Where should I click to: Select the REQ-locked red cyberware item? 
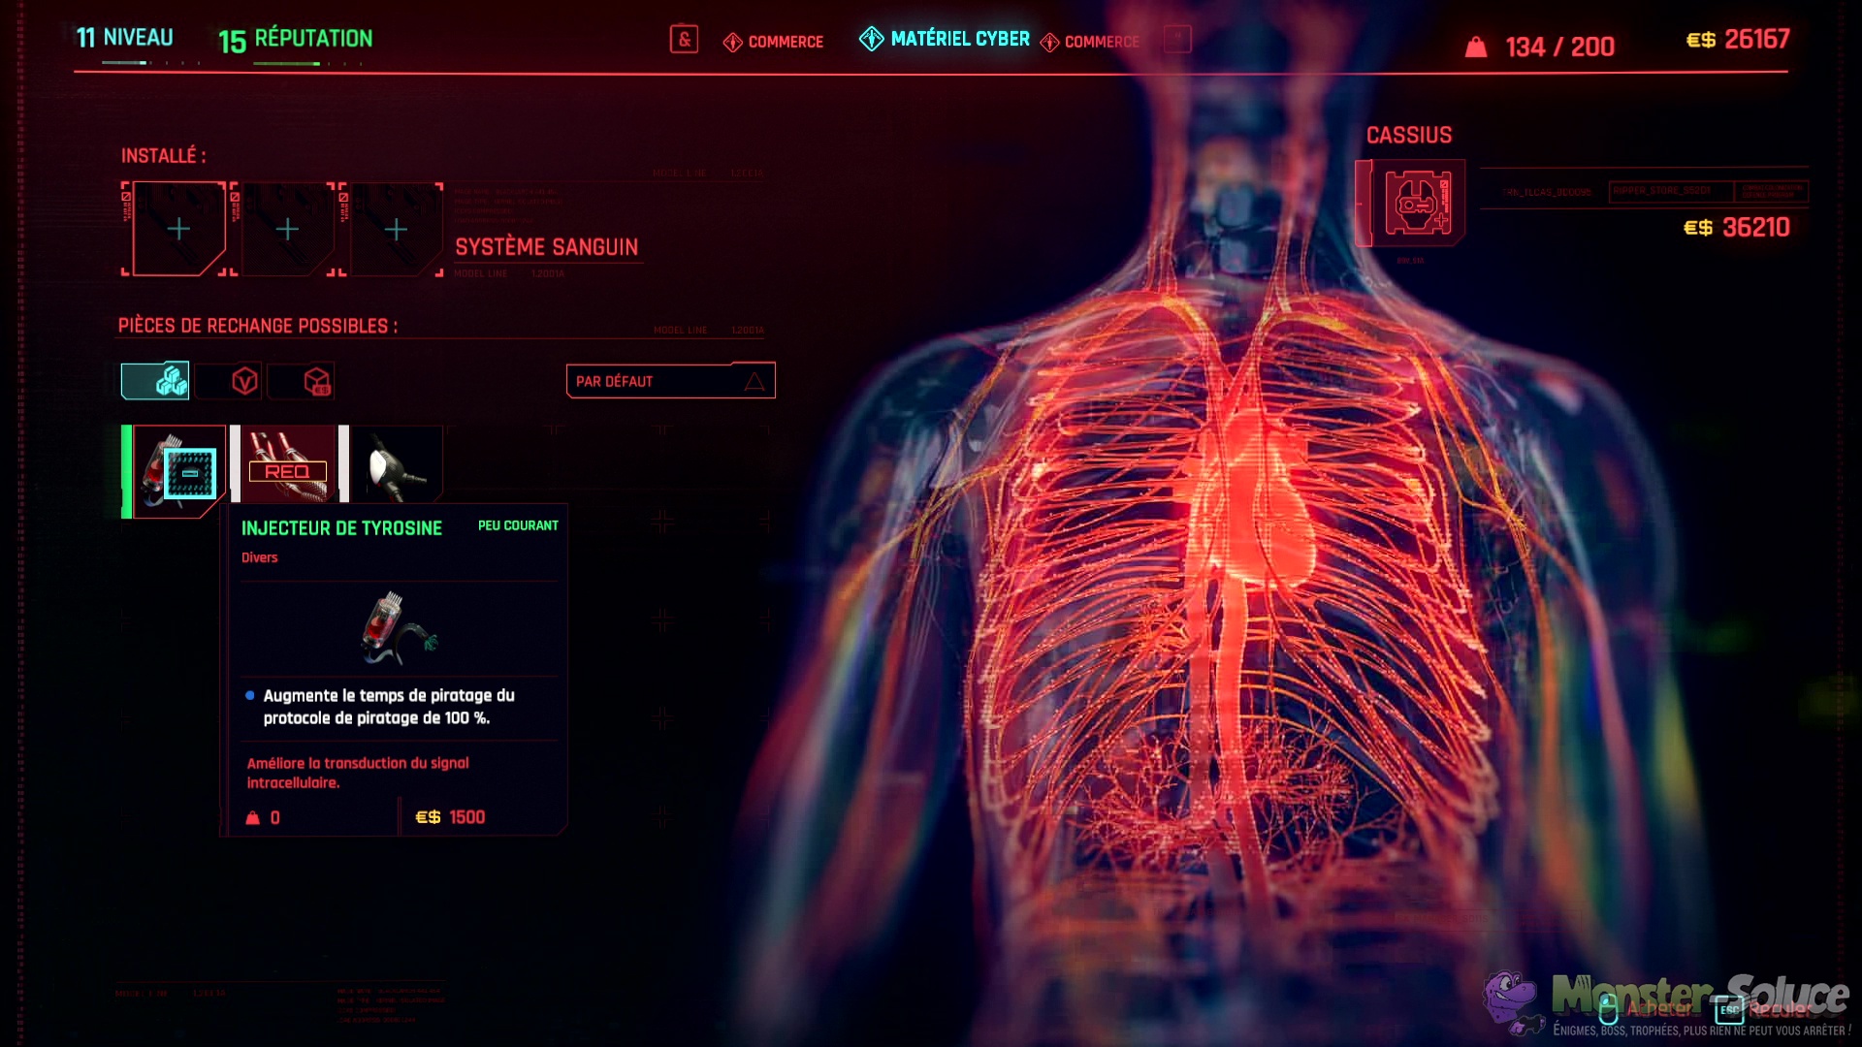pos(288,463)
